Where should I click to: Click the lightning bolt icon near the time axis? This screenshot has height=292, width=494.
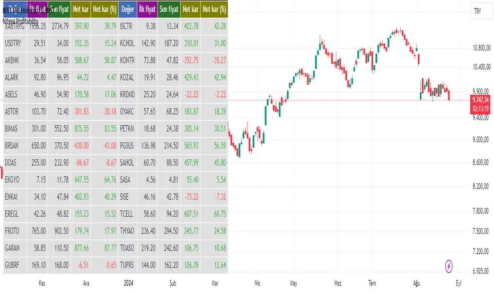tap(449, 264)
